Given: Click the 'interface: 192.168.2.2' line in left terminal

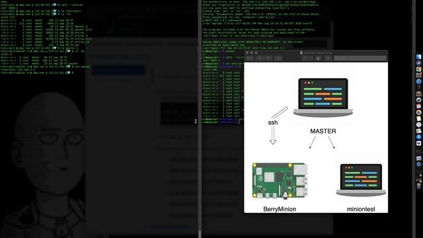Looking at the screenshot, I should click(17, 69).
